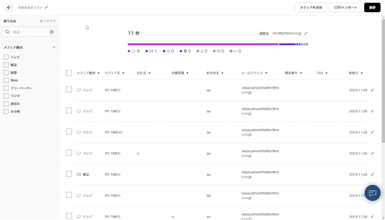385x220 pixels.
Task: Edit sender email with pencil icon
Action: [306, 33]
